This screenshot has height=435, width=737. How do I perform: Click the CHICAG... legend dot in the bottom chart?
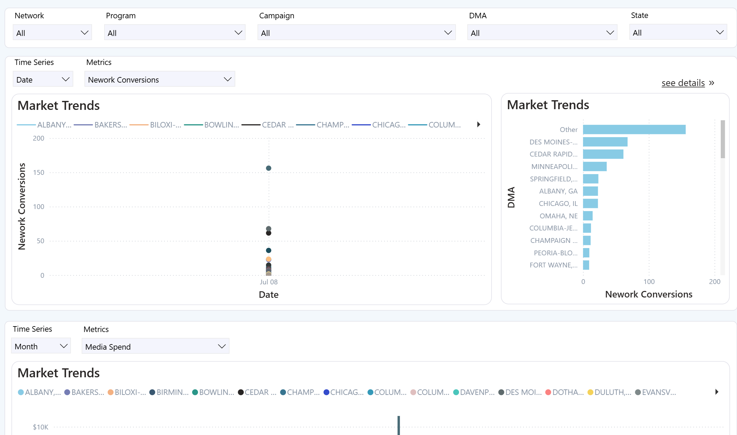(x=326, y=392)
